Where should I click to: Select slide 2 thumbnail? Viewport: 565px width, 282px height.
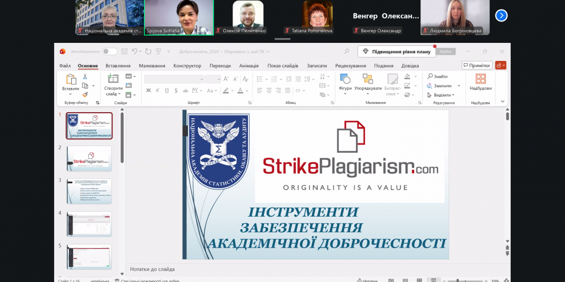pos(89,158)
